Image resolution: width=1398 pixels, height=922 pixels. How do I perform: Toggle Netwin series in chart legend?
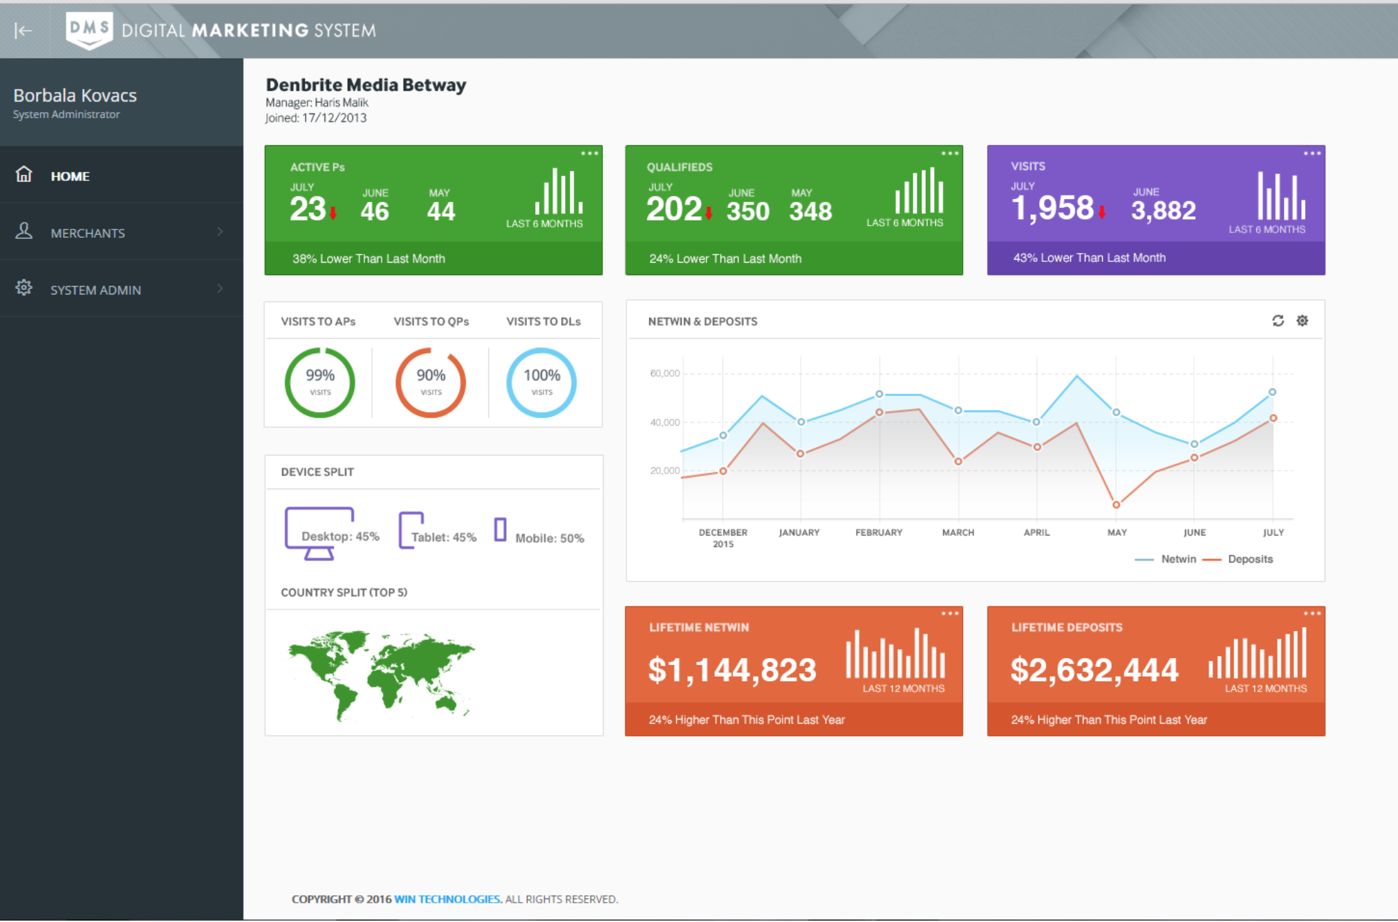pyautogui.click(x=1166, y=559)
